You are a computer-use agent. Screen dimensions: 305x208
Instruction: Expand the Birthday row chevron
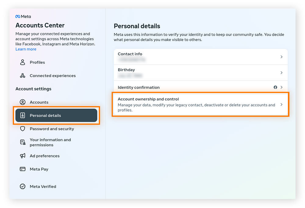281,73
